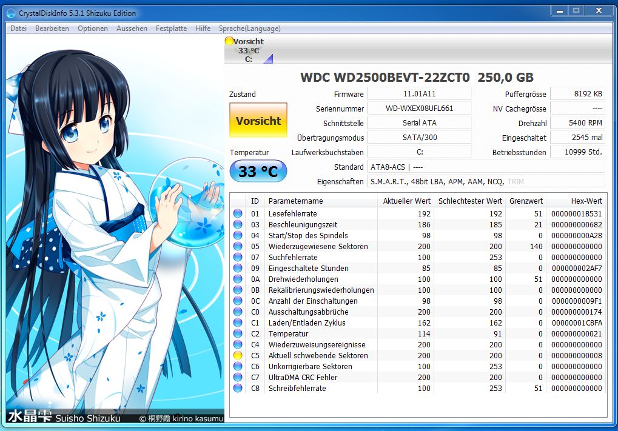Click the Laufwerksbuchstaben field C:
618x431 pixels.
[x=419, y=152]
